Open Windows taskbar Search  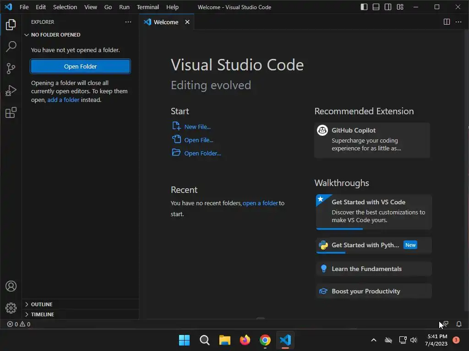[205, 340]
